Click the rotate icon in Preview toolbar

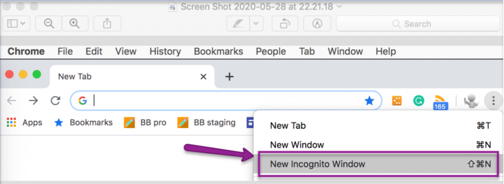tap(285, 24)
